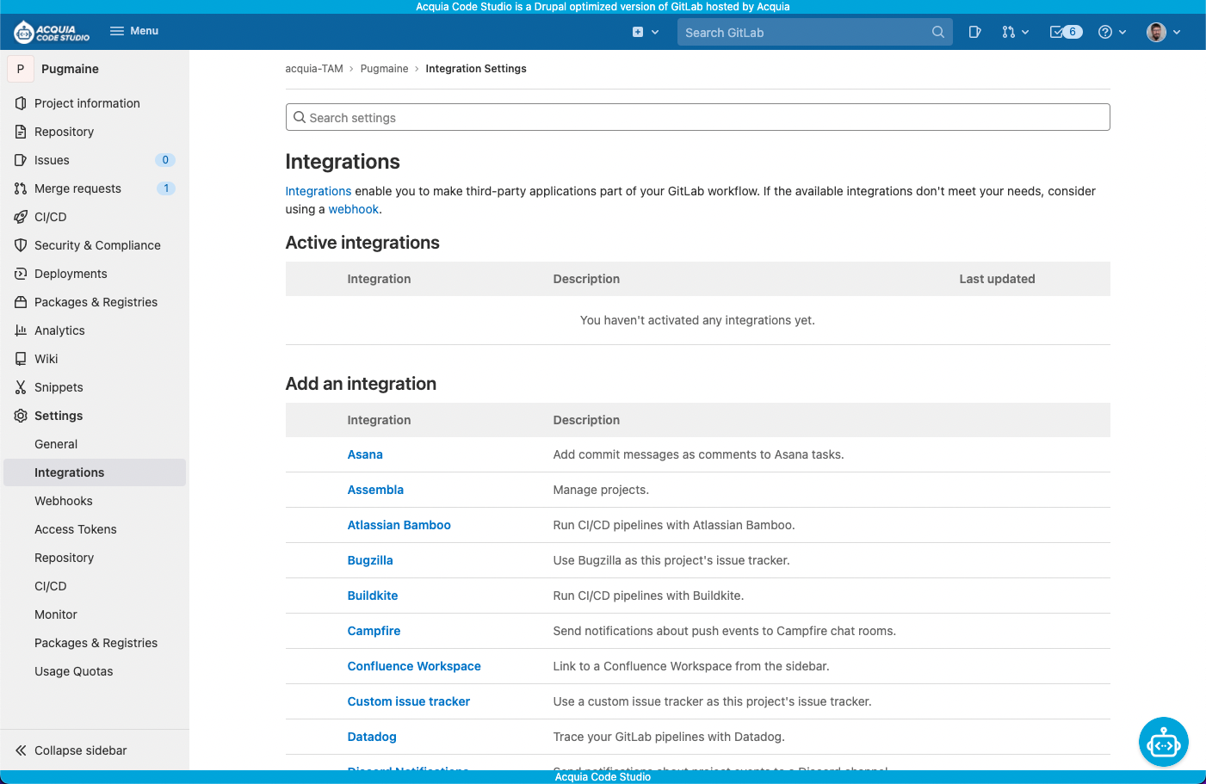This screenshot has height=784, width=1206.
Task: Open Analytics in the left sidebar
Action: click(59, 330)
